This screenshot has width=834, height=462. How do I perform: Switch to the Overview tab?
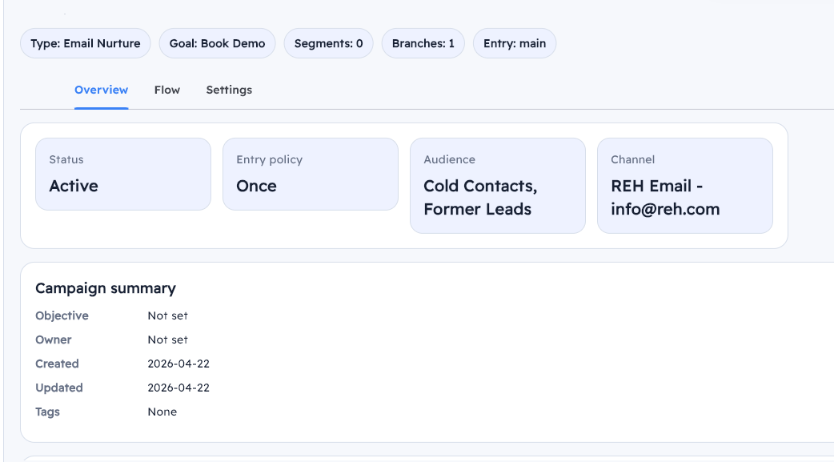click(101, 90)
